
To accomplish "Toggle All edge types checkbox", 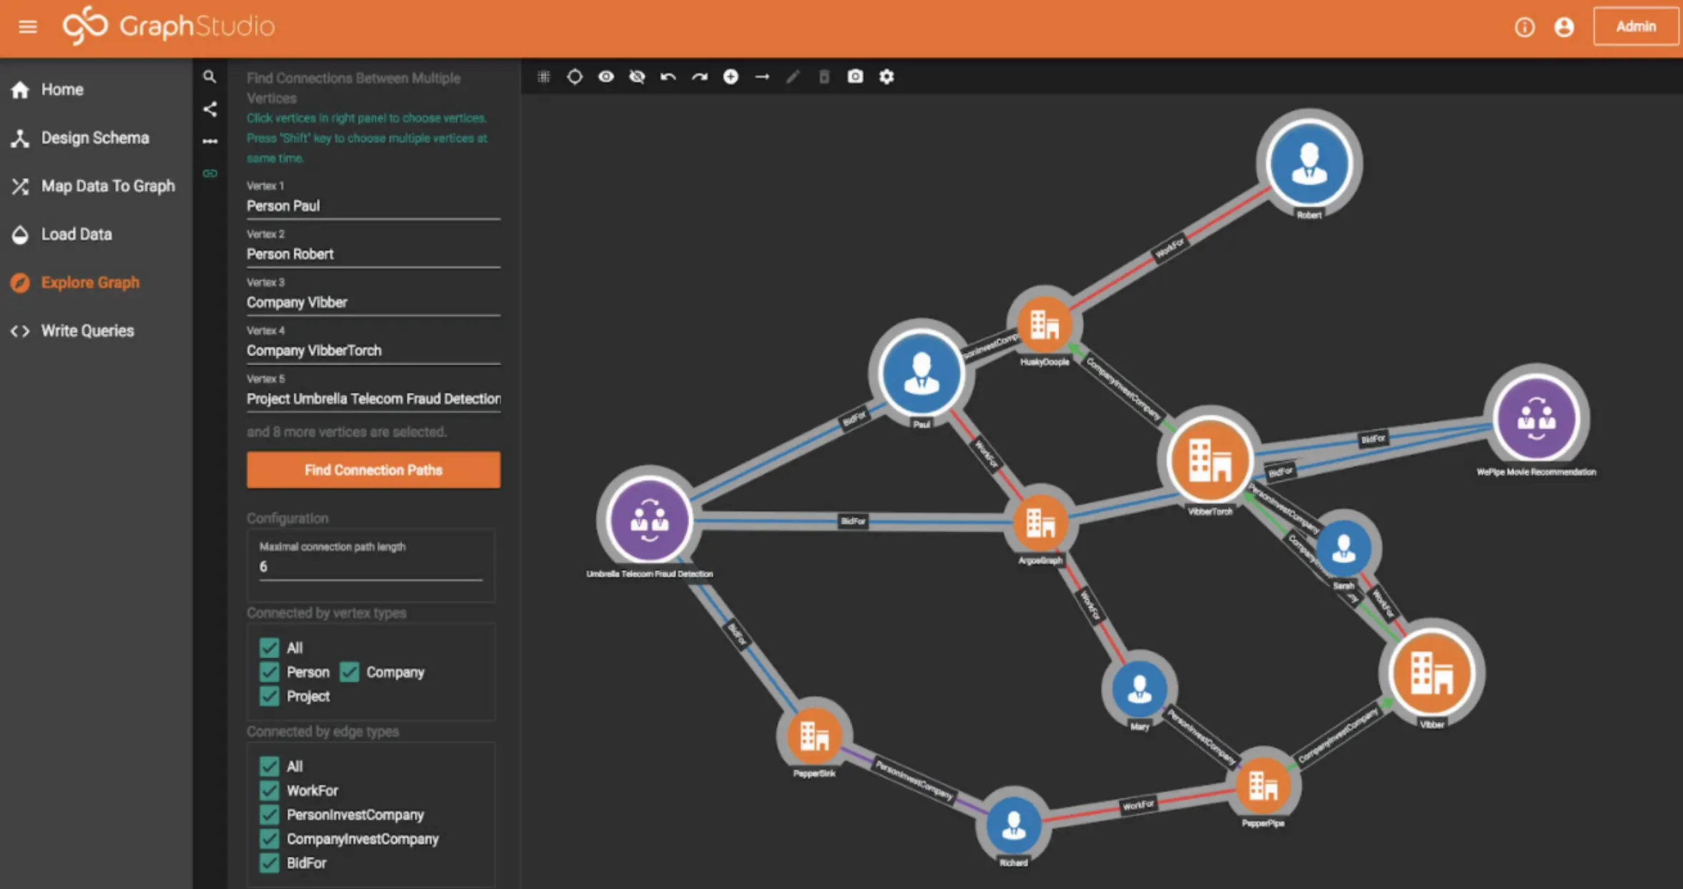I will 270,766.
